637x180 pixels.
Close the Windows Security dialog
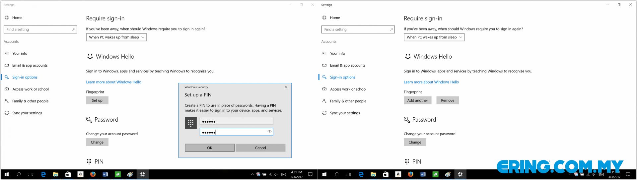tap(286, 87)
